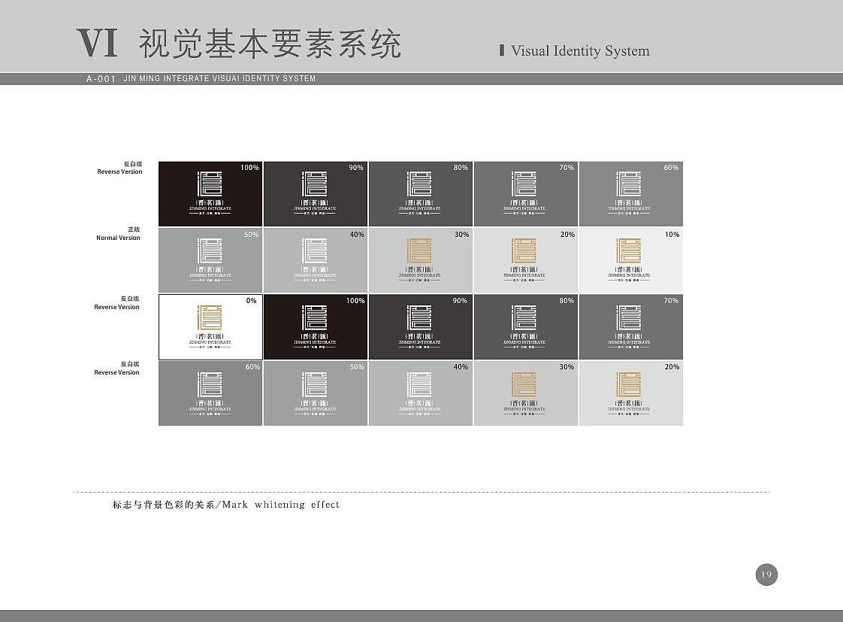The height and width of the screenshot is (622, 843).
Task: Pick the 80% gray swatch in the top row
Action: (421, 194)
